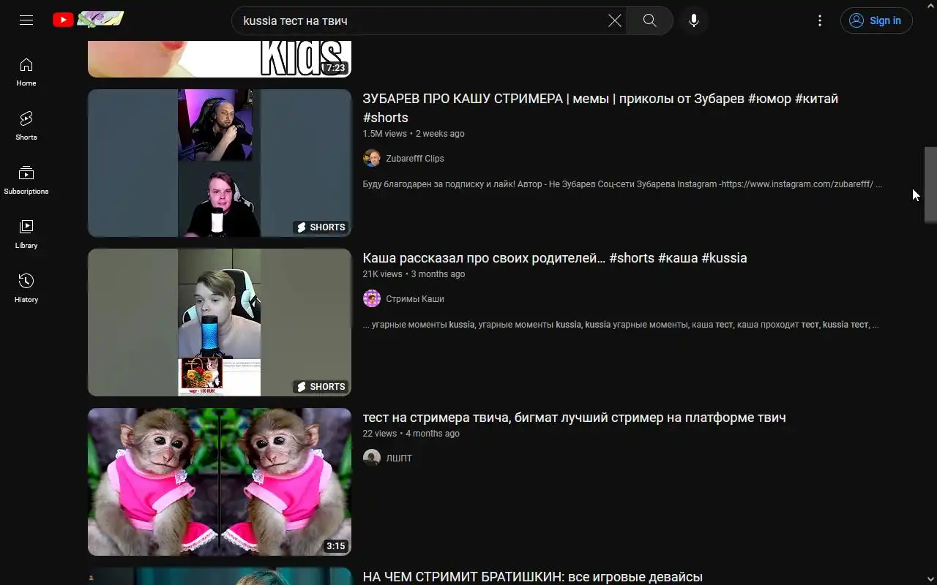Open video title ЗУБАРЕВ ПРО КАШУ СТРИМЕРА

(x=600, y=107)
